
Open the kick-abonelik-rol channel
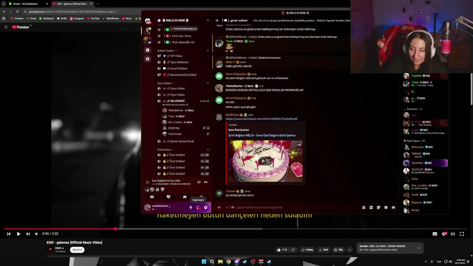(183, 42)
